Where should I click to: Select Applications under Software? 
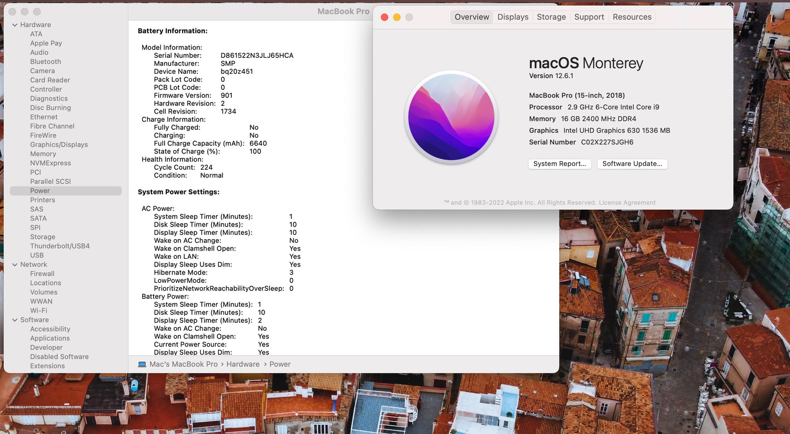coord(50,338)
